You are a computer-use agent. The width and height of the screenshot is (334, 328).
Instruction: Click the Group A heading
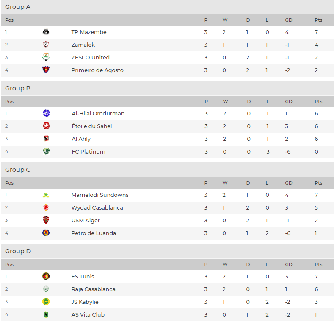tap(18, 7)
